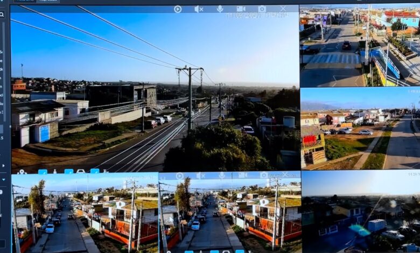Screen dimensions: 420x253
Task: Open the search magnifier in left sidebar
Action: (x=2, y=15)
